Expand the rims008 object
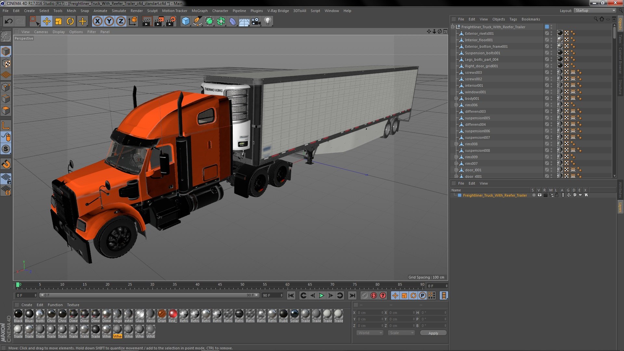The image size is (624, 351). coord(456,144)
